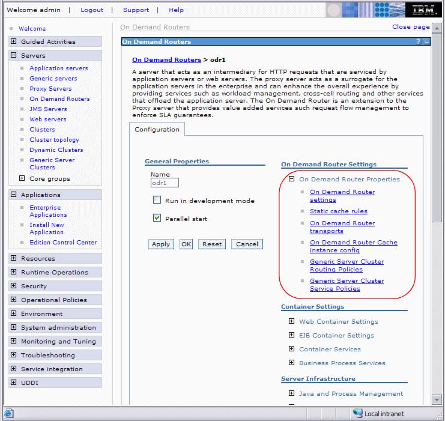The width and height of the screenshot is (445, 421).
Task: Go to the Welcome page link
Action: pyautogui.click(x=32, y=29)
